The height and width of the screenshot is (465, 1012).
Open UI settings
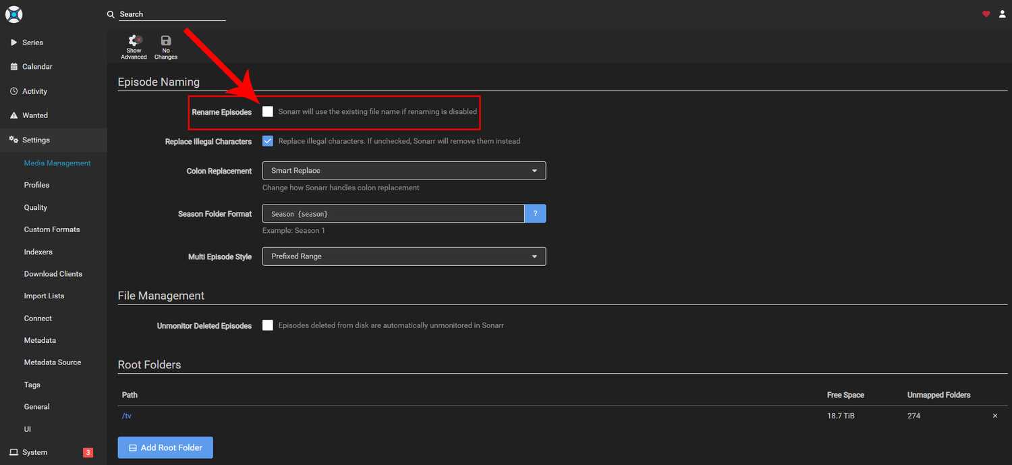point(28,429)
